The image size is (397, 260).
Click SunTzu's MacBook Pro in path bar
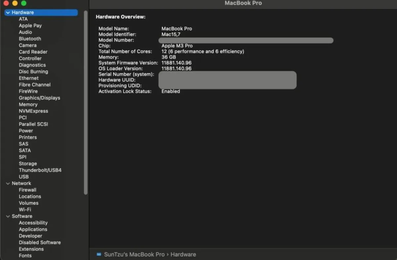point(134,254)
